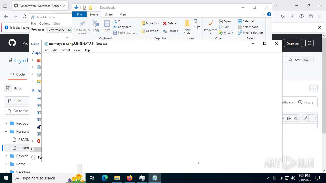Switch to Task Manager Performance tab
The image size is (326, 183).
tap(56, 30)
